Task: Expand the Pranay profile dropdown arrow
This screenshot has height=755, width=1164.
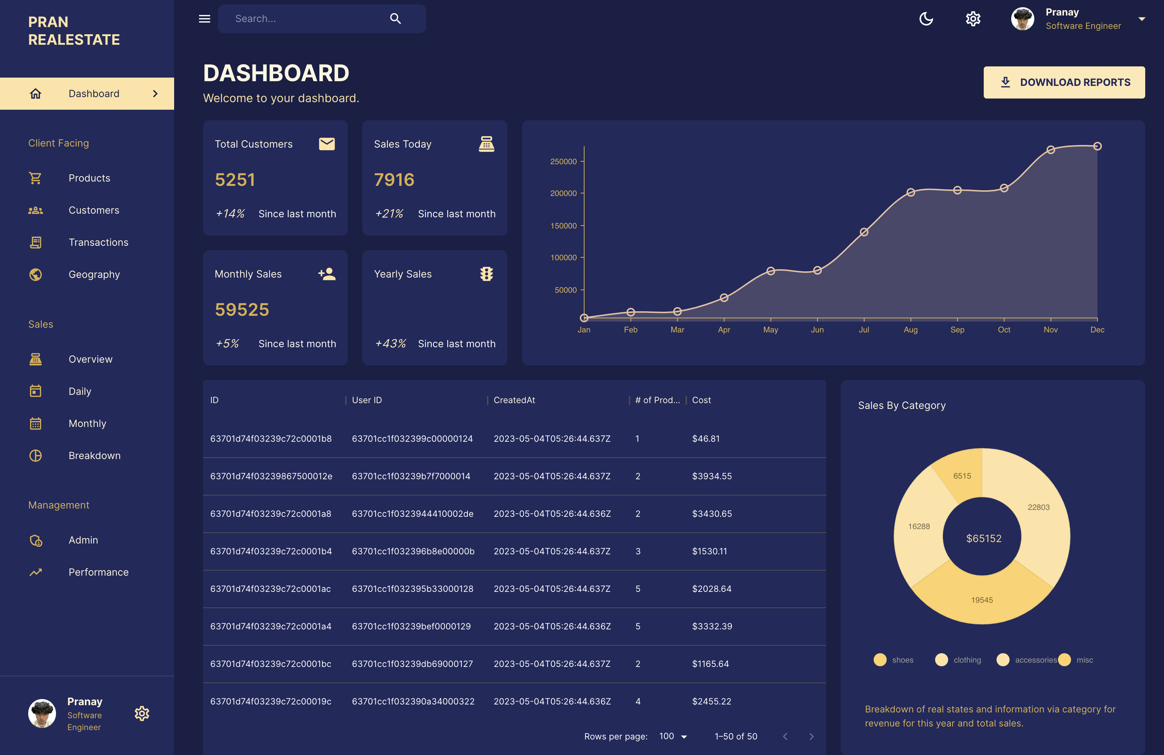Action: tap(1142, 19)
